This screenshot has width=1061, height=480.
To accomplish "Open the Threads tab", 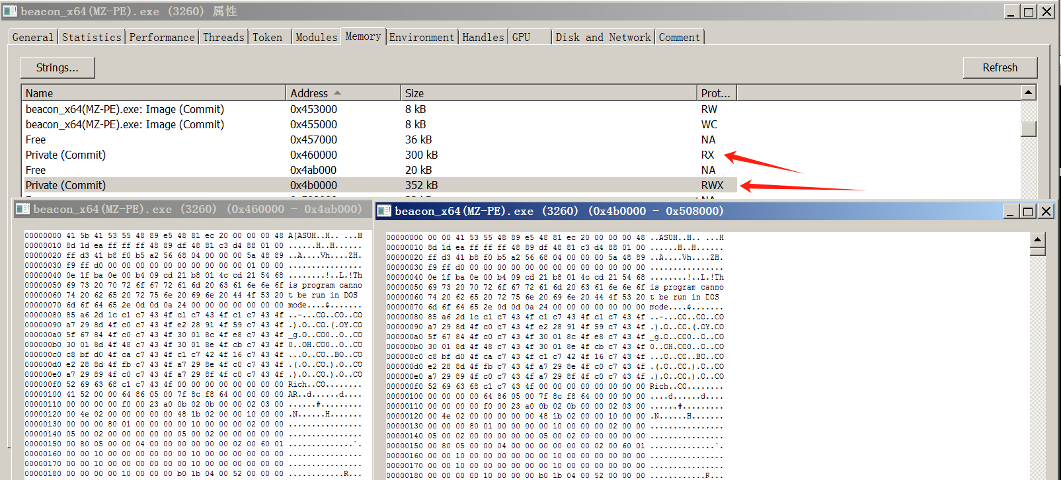I will click(223, 37).
